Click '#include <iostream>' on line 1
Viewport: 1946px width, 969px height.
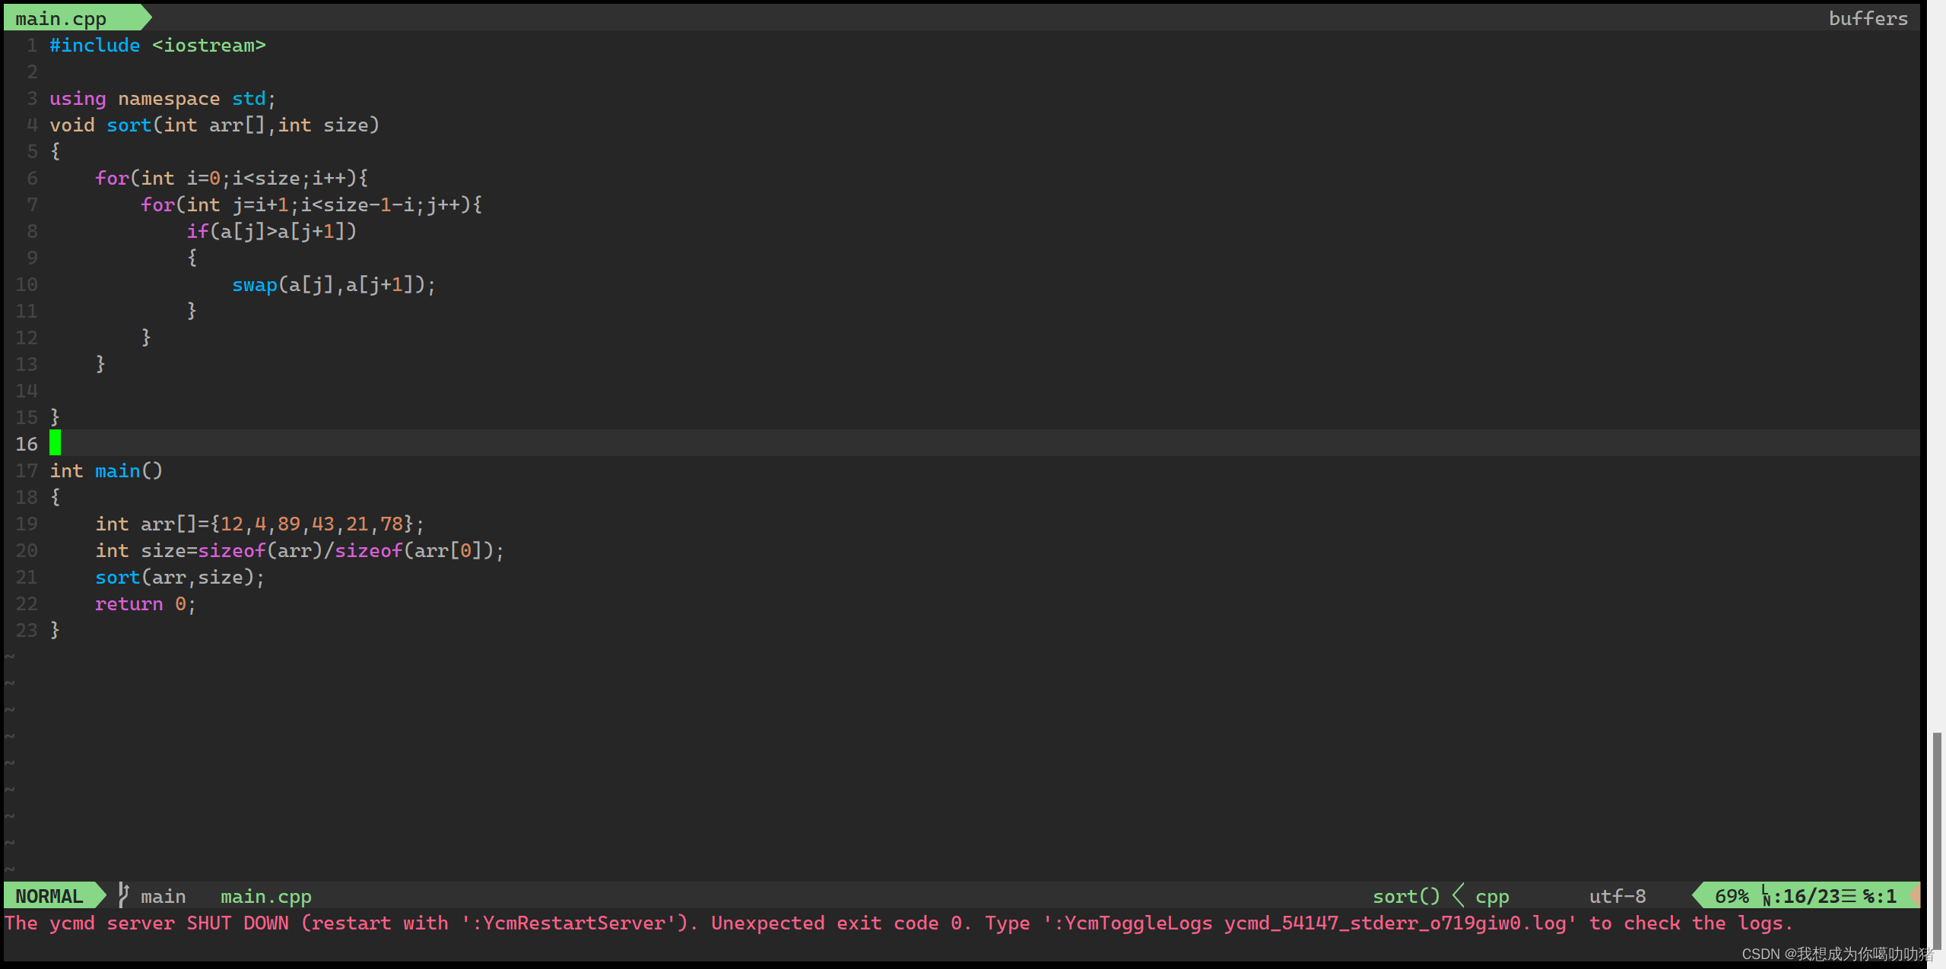(x=157, y=46)
